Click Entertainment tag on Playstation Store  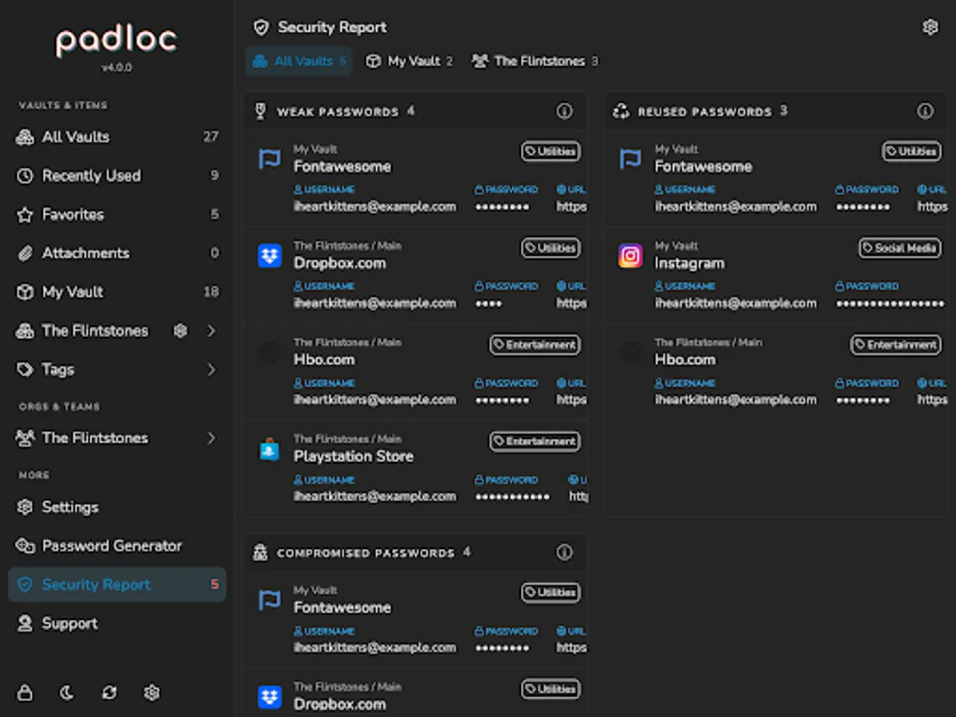coord(535,441)
